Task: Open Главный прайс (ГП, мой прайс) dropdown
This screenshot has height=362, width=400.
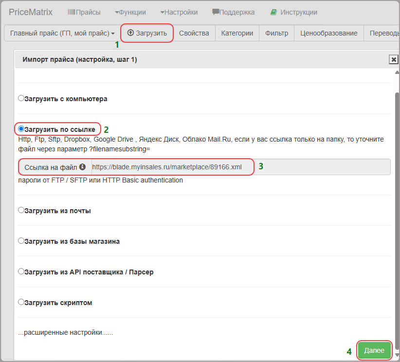Action: 62,33
